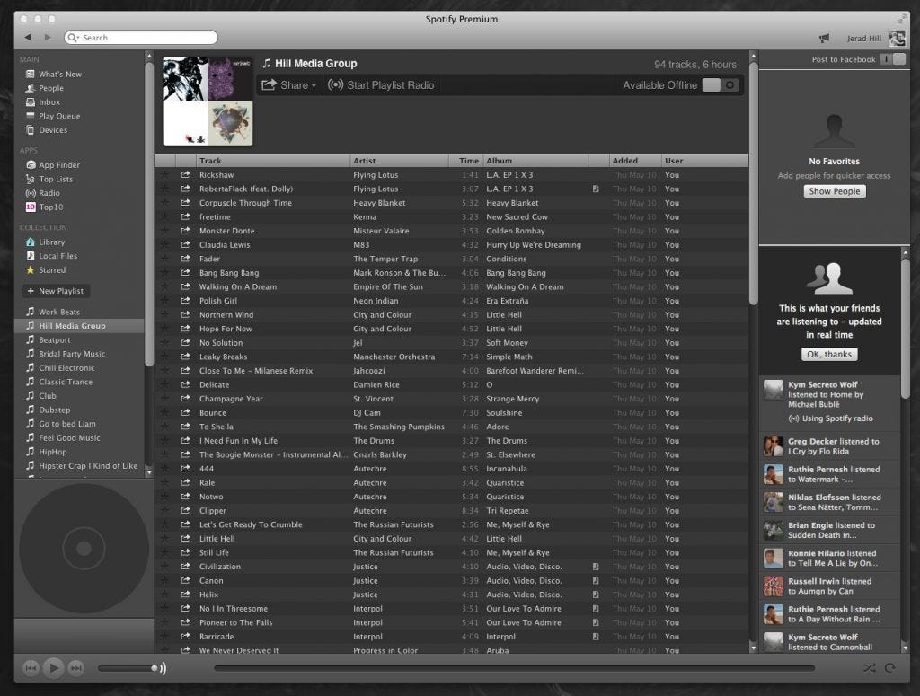Viewport: 920px width, 696px height.
Task: Sort by Time column header
Action: point(466,161)
